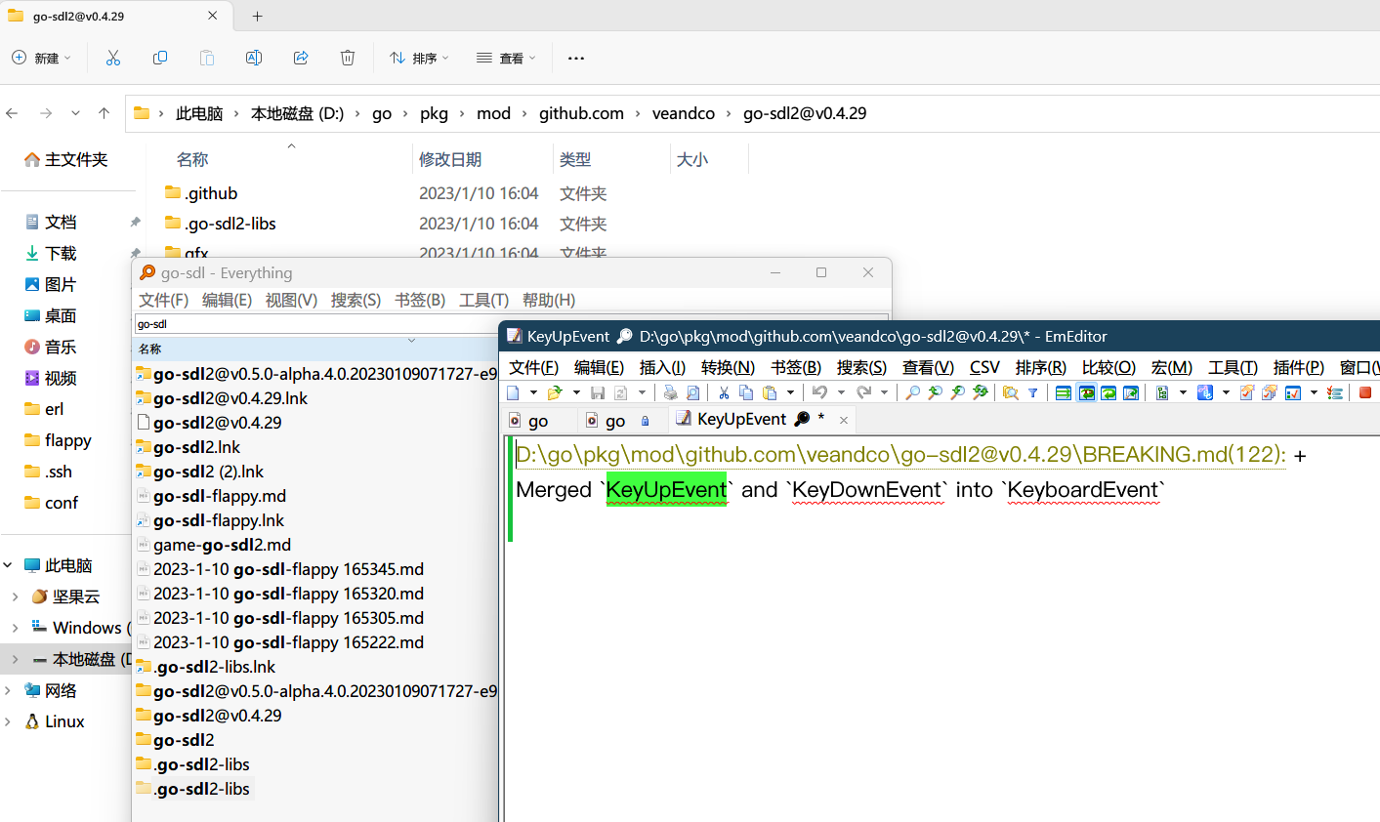Select flappy folder in Explorer sidebar
The width and height of the screenshot is (1380, 822).
[x=67, y=440]
